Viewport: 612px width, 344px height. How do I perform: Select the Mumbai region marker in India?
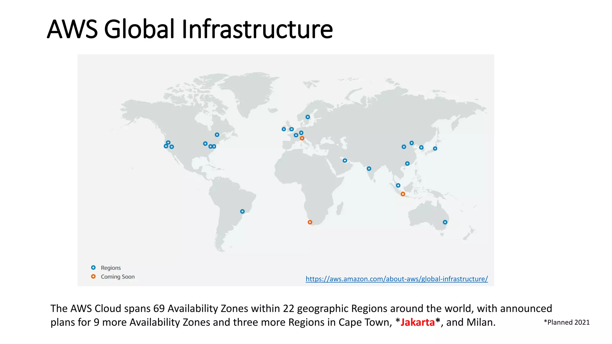coord(369,169)
